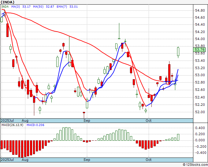Viewport: 208px width, 167px height.
Task: Click the INDA legend label
Action: pyautogui.click(x=5, y=7)
